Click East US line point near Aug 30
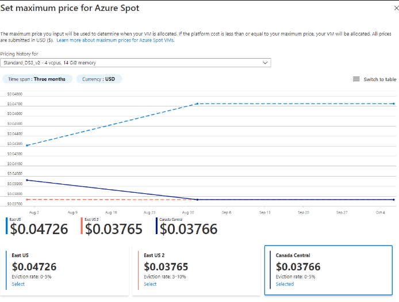The image size is (399, 302). coord(198,104)
